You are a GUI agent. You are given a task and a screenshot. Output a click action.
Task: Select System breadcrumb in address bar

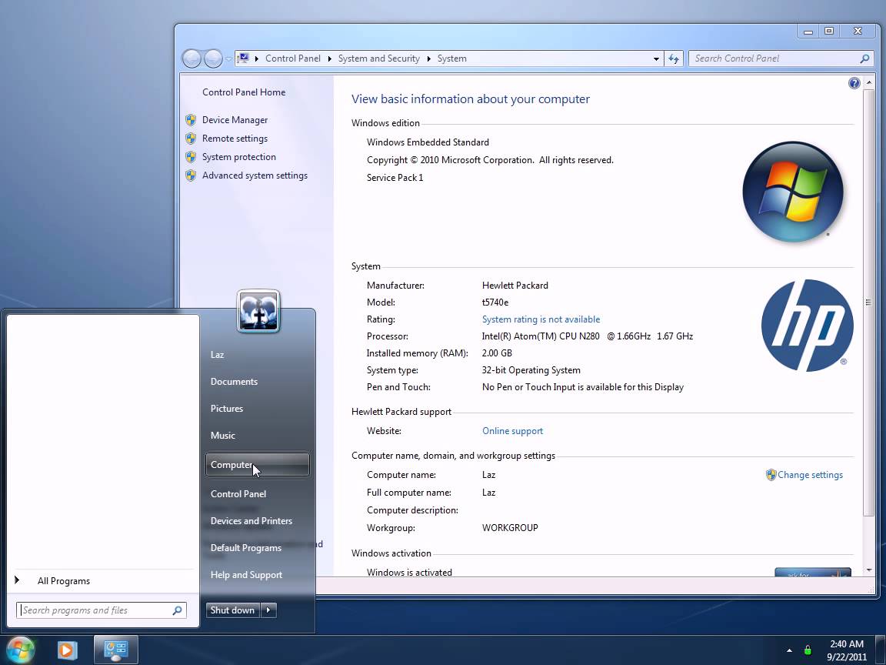[451, 58]
